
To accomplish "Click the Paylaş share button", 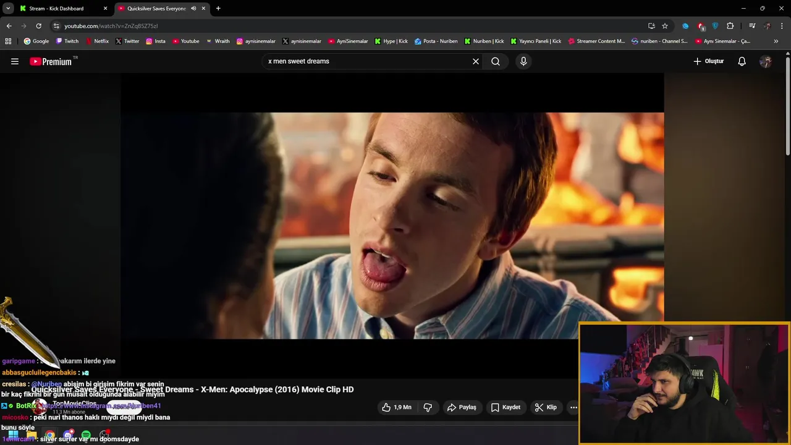I will coord(462,407).
